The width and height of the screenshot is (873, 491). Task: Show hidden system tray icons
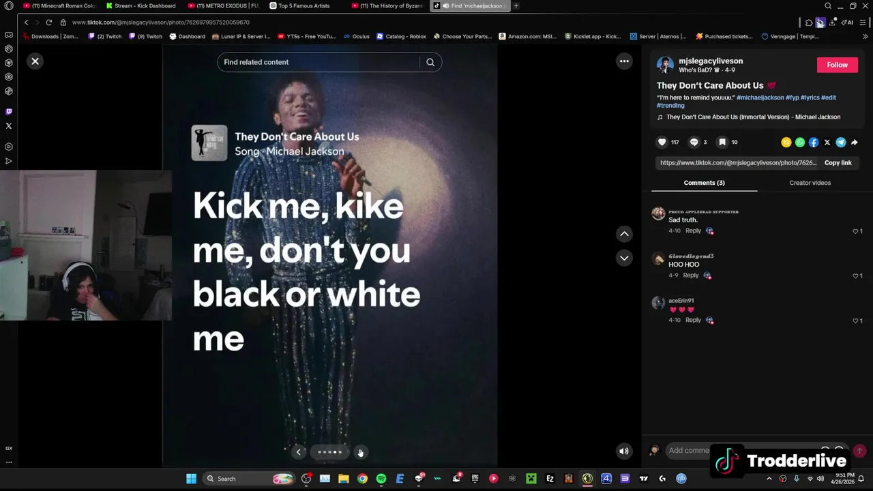(769, 479)
